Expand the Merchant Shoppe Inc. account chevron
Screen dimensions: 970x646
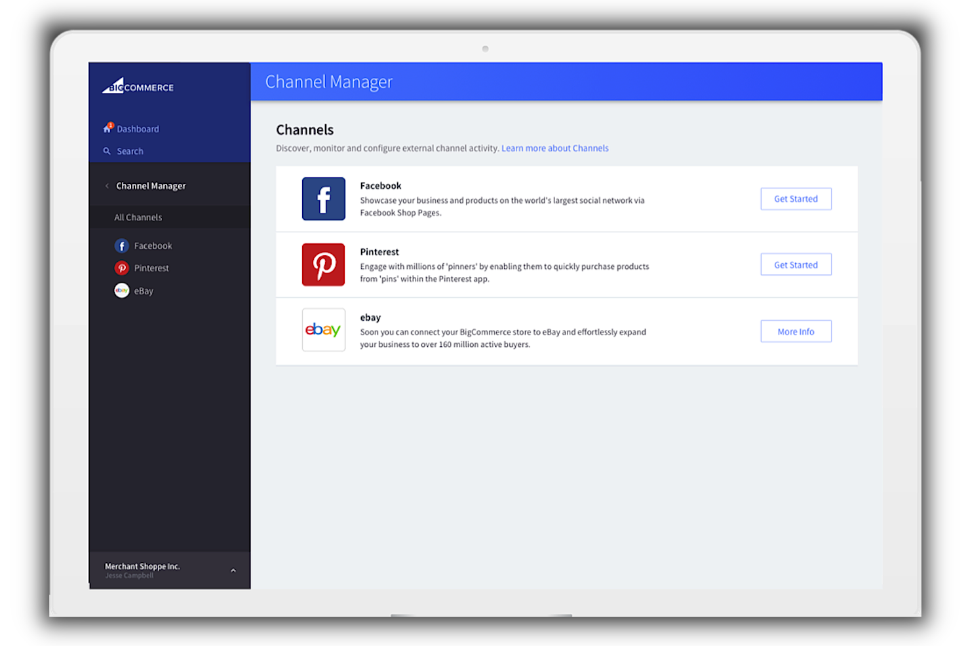[233, 571]
